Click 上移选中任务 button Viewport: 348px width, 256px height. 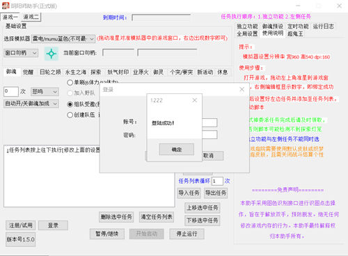coord(203,208)
